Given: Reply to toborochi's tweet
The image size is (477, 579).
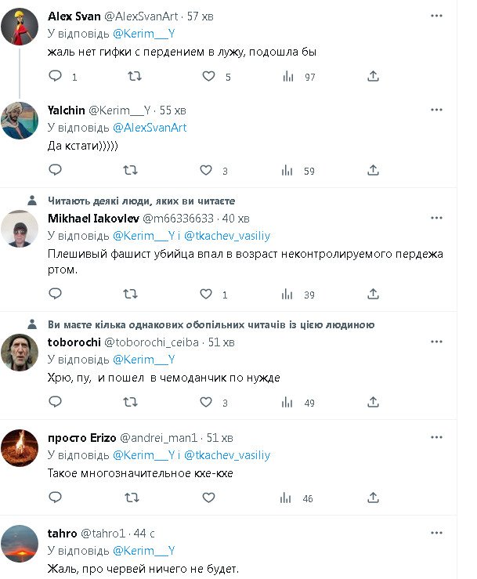Looking at the screenshot, I should tap(56, 402).
